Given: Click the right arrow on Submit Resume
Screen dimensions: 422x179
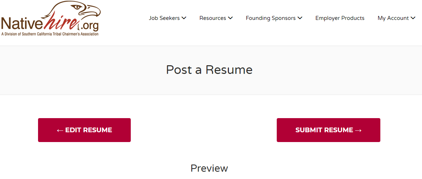Looking at the screenshot, I should pyautogui.click(x=358, y=130).
